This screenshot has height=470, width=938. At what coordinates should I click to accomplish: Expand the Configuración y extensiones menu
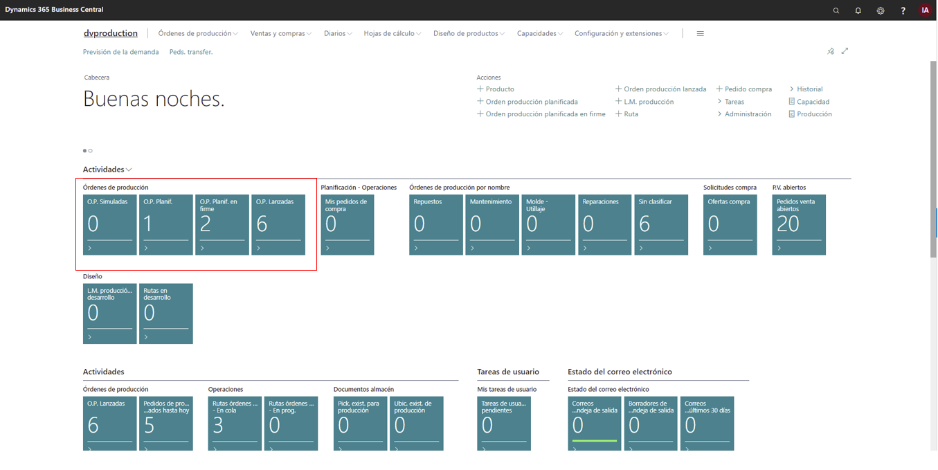(622, 33)
